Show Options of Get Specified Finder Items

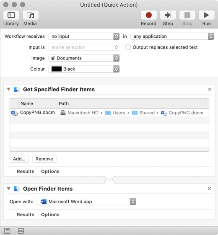50,171
